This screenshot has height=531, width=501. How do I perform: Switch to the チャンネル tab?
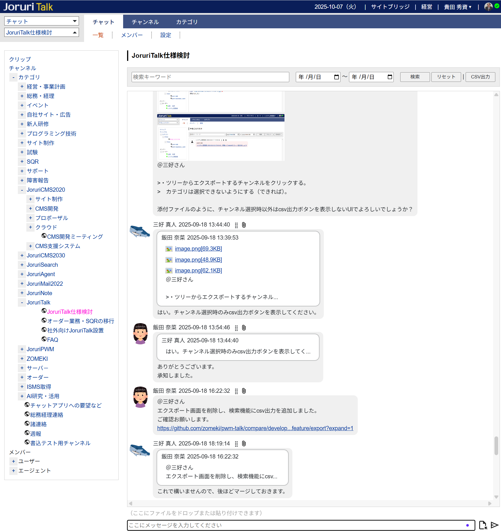[x=145, y=22]
